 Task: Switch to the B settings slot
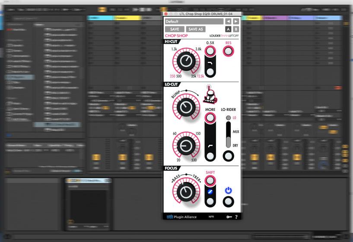pyautogui.click(x=236, y=29)
